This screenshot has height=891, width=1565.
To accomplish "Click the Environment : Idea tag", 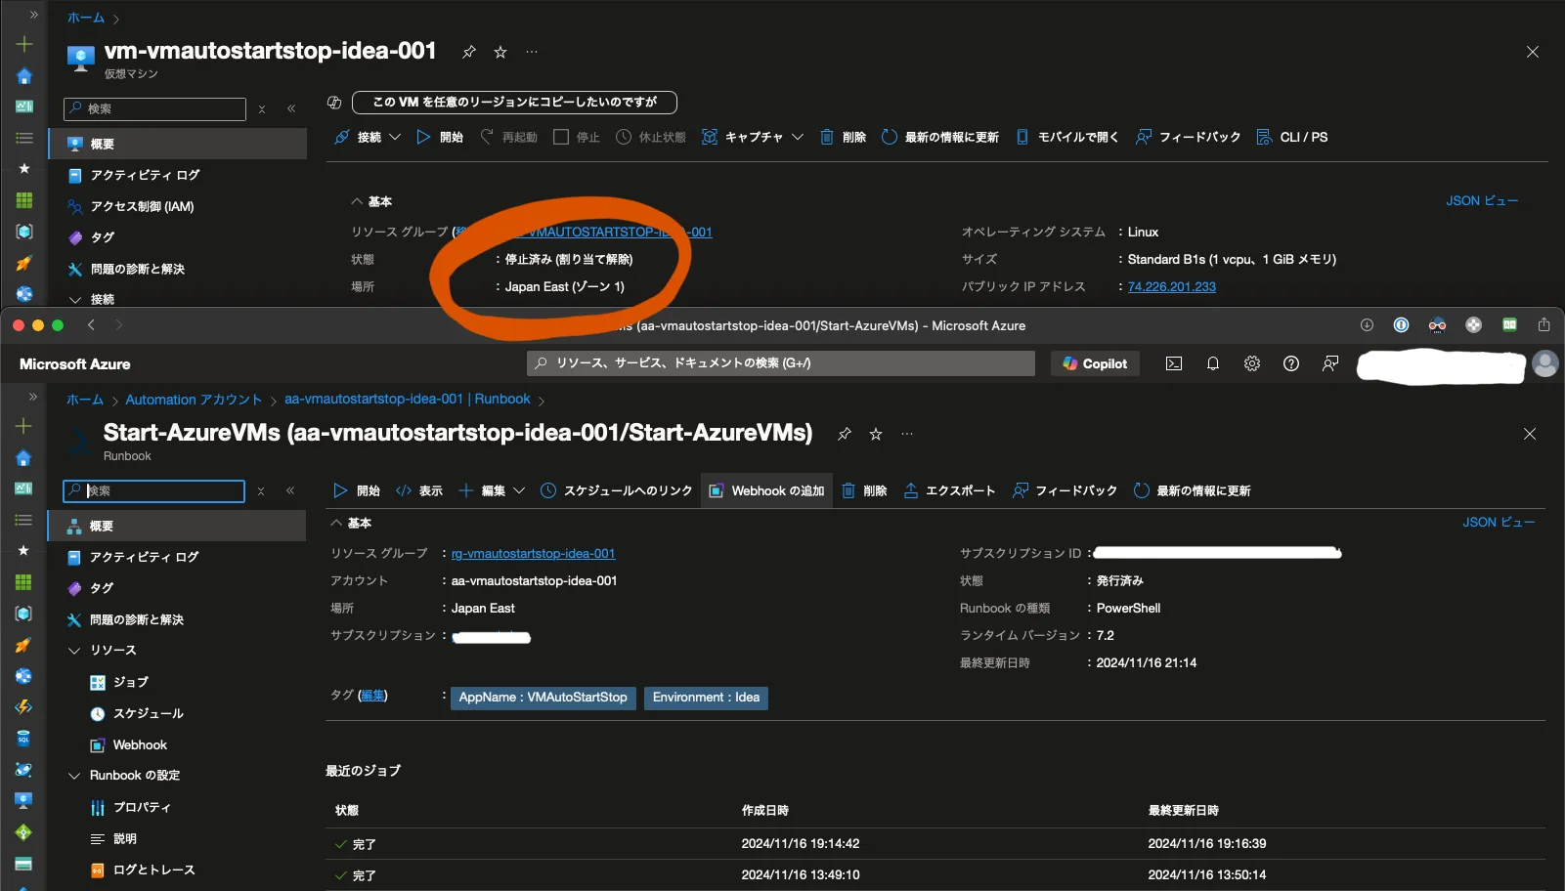I will tap(706, 698).
